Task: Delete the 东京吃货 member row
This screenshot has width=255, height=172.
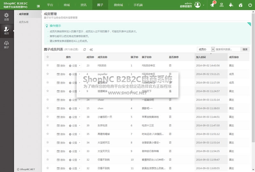Action: [61, 125]
